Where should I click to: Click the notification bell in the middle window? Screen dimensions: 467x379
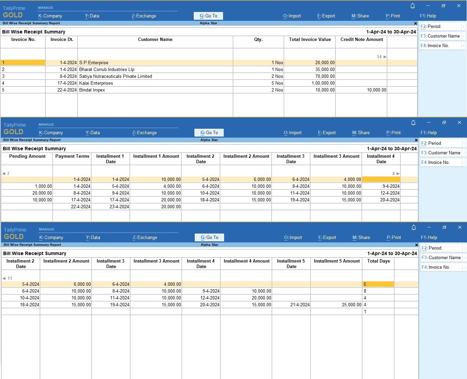[413, 123]
